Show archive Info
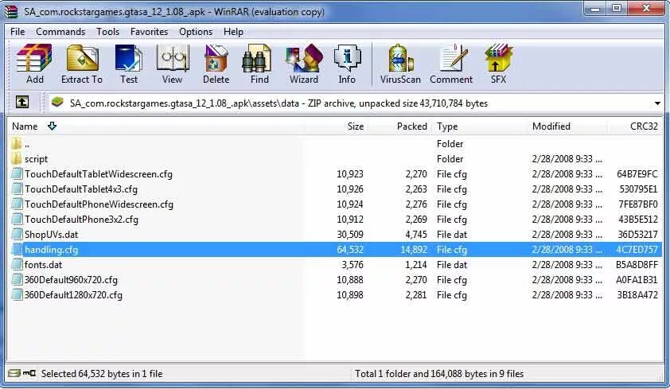Screen dimensions: 670x389 [x=347, y=64]
